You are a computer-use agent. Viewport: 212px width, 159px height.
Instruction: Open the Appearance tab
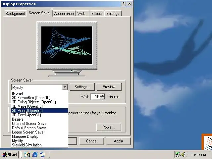[x=64, y=14]
